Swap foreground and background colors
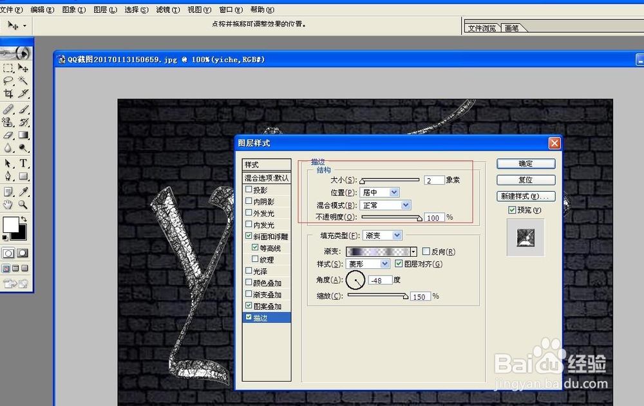 point(24,219)
